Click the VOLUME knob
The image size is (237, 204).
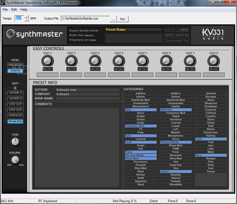point(15,160)
